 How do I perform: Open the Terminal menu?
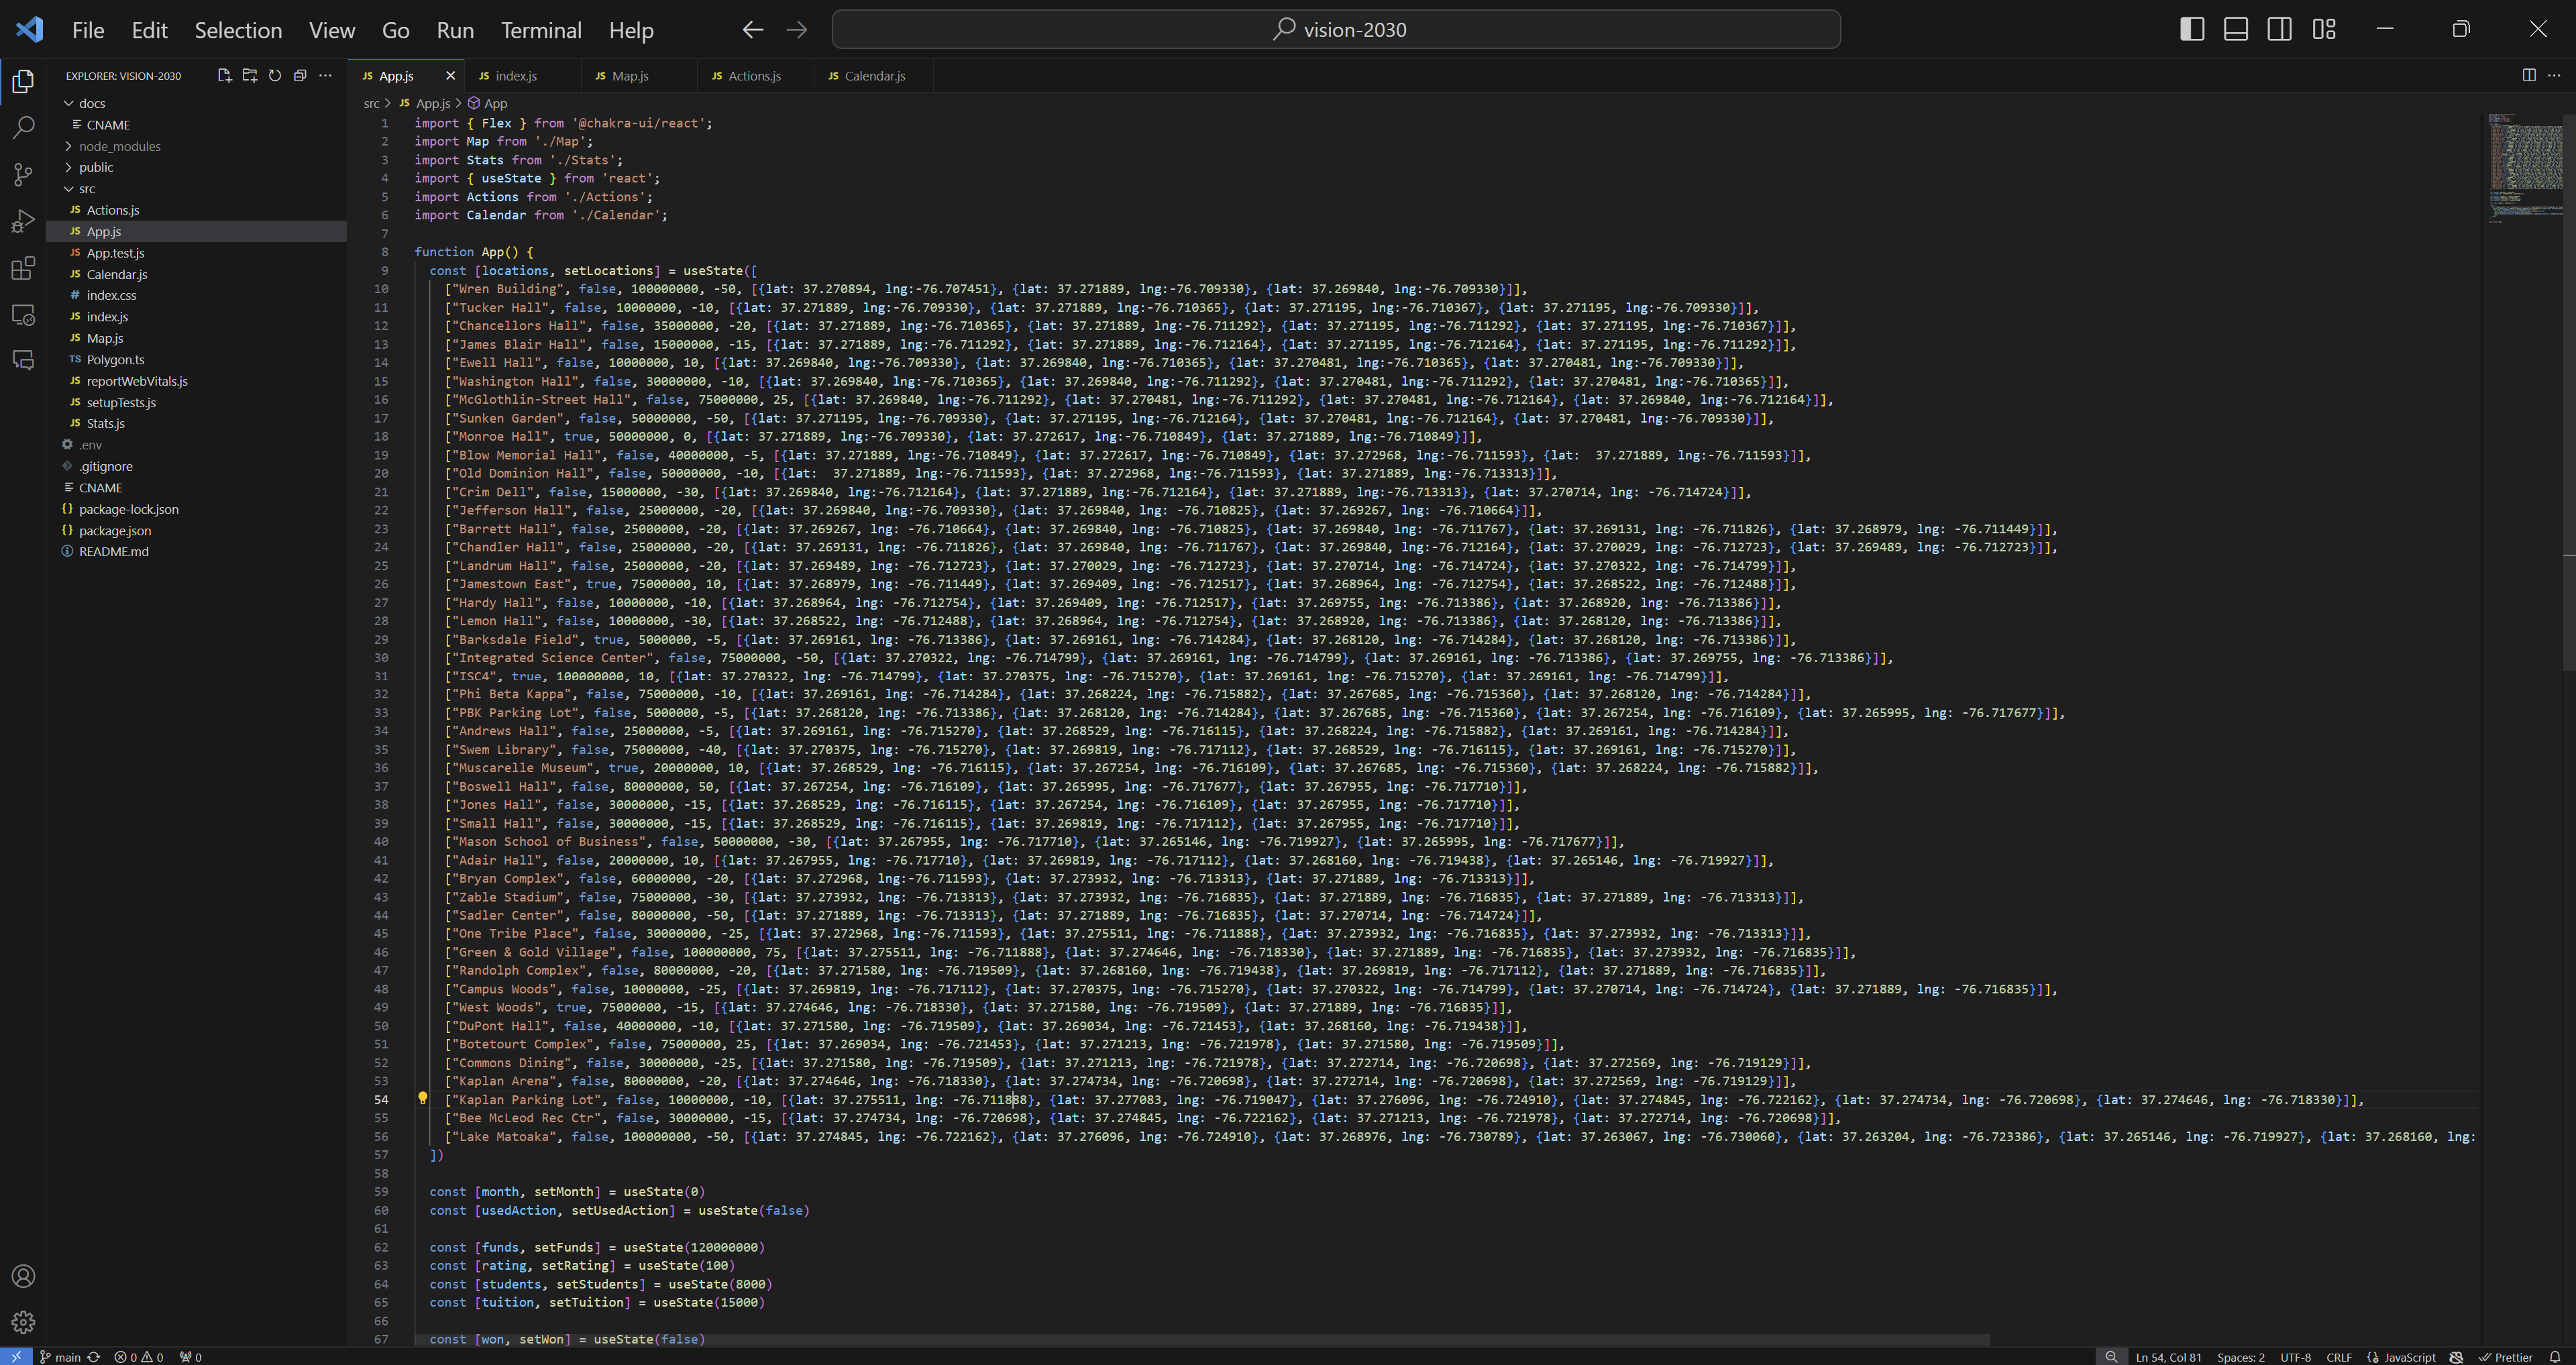pos(541,30)
